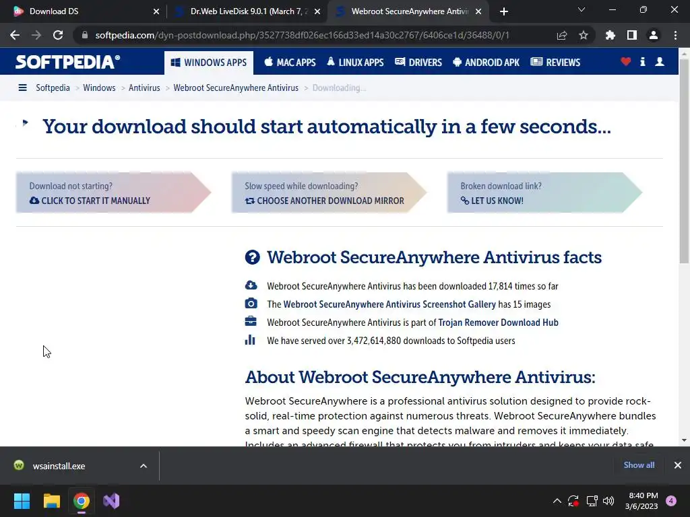Go to Windows breadcrumb link
Viewport: 690px width, 517px height.
coord(100,88)
